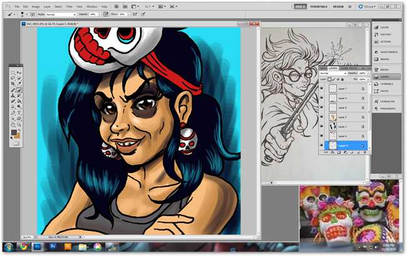Open the Arrange Documents dropdown
Screen dimensions: 407x256
(x=162, y=6)
